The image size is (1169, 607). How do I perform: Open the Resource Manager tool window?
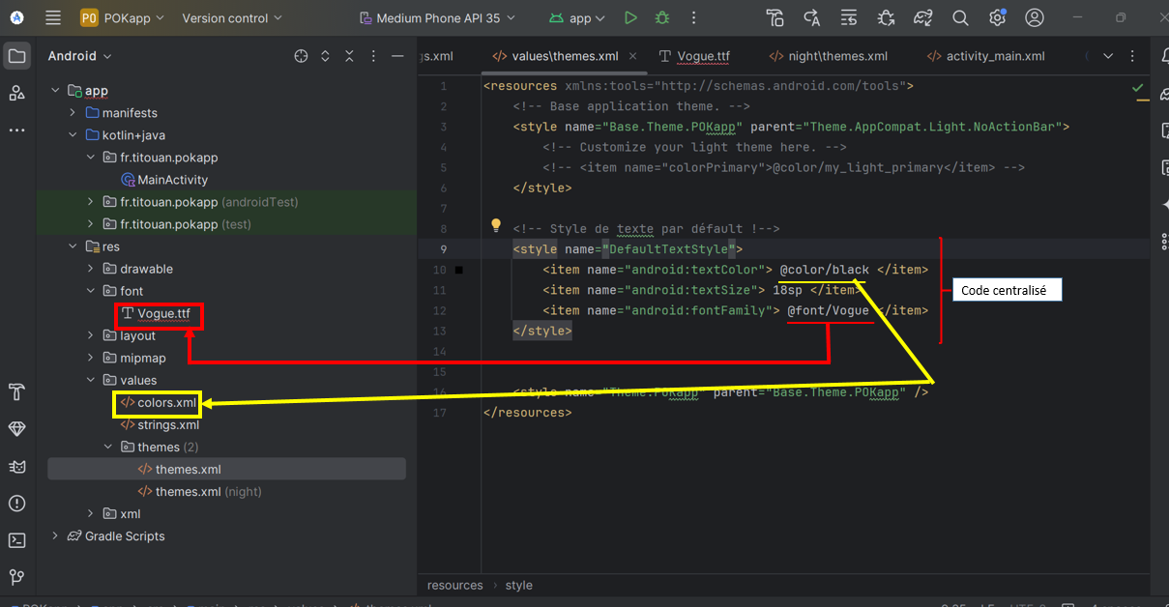pyautogui.click(x=16, y=93)
